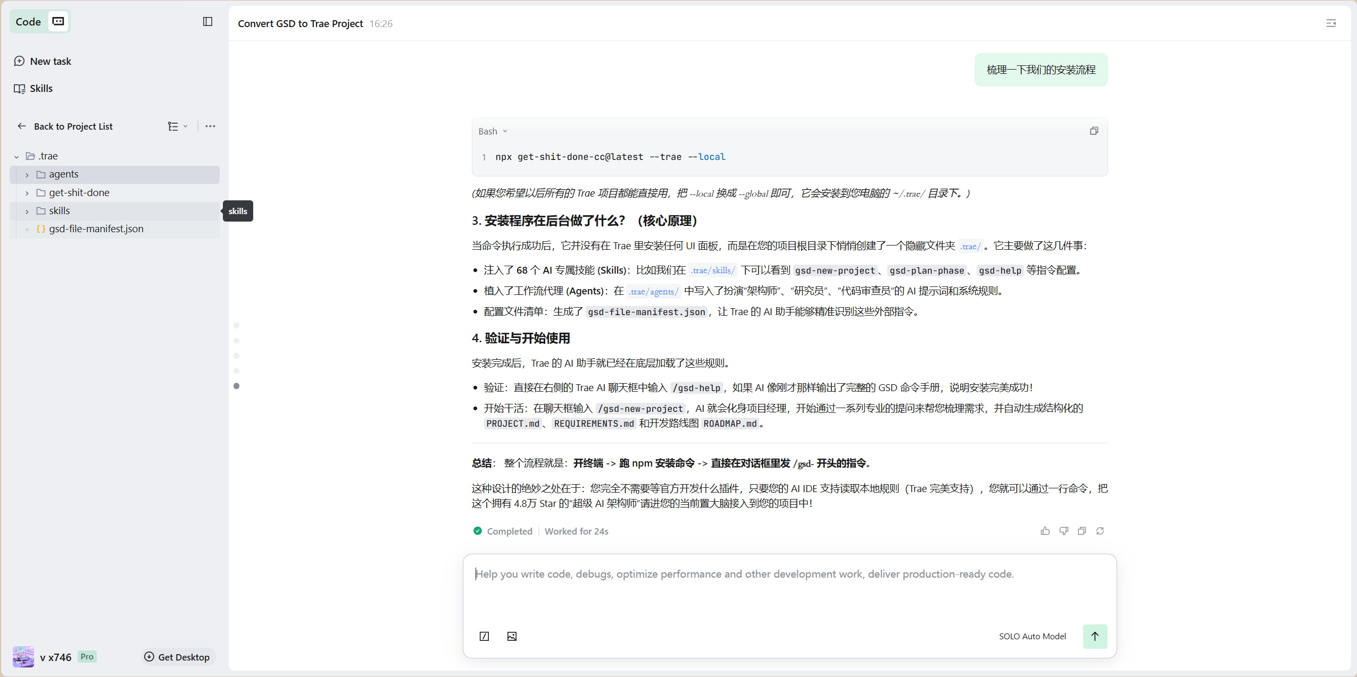This screenshot has width=1357, height=677.
Task: Click the Get Desktop button
Action: [178, 657]
